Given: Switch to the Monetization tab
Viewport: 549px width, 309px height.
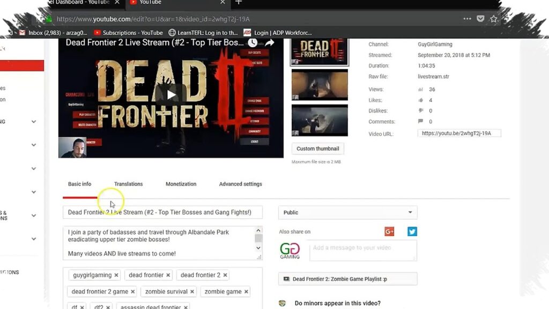Looking at the screenshot, I should click(181, 184).
